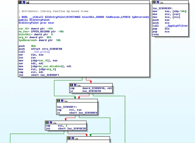
Task: Select the 'var_1C= dword ptr -1Ch' variable
Action: click(36, 29)
